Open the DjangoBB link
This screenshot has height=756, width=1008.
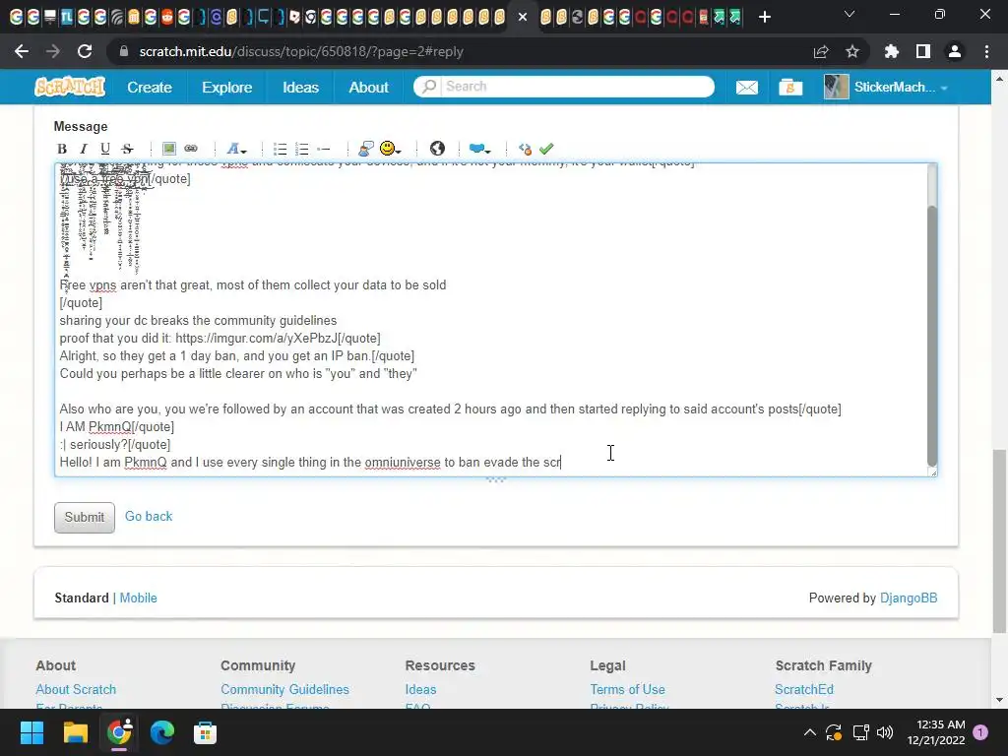909,598
